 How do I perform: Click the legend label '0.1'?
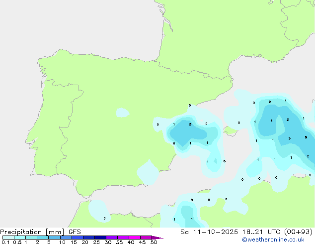click(x=5, y=242)
